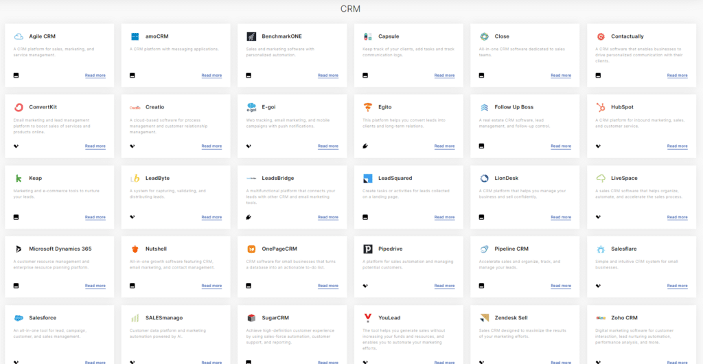Select the Follow Up Boss card title
This screenshot has height=364, width=703.
point(514,107)
